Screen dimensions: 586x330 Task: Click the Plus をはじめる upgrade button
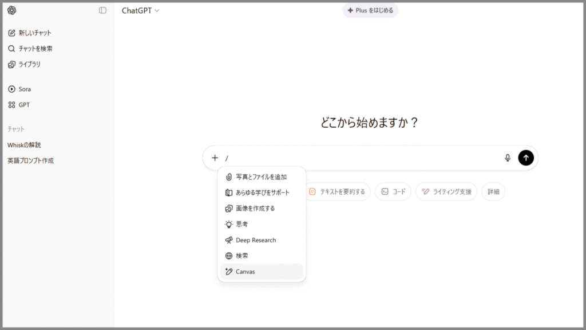tap(370, 10)
